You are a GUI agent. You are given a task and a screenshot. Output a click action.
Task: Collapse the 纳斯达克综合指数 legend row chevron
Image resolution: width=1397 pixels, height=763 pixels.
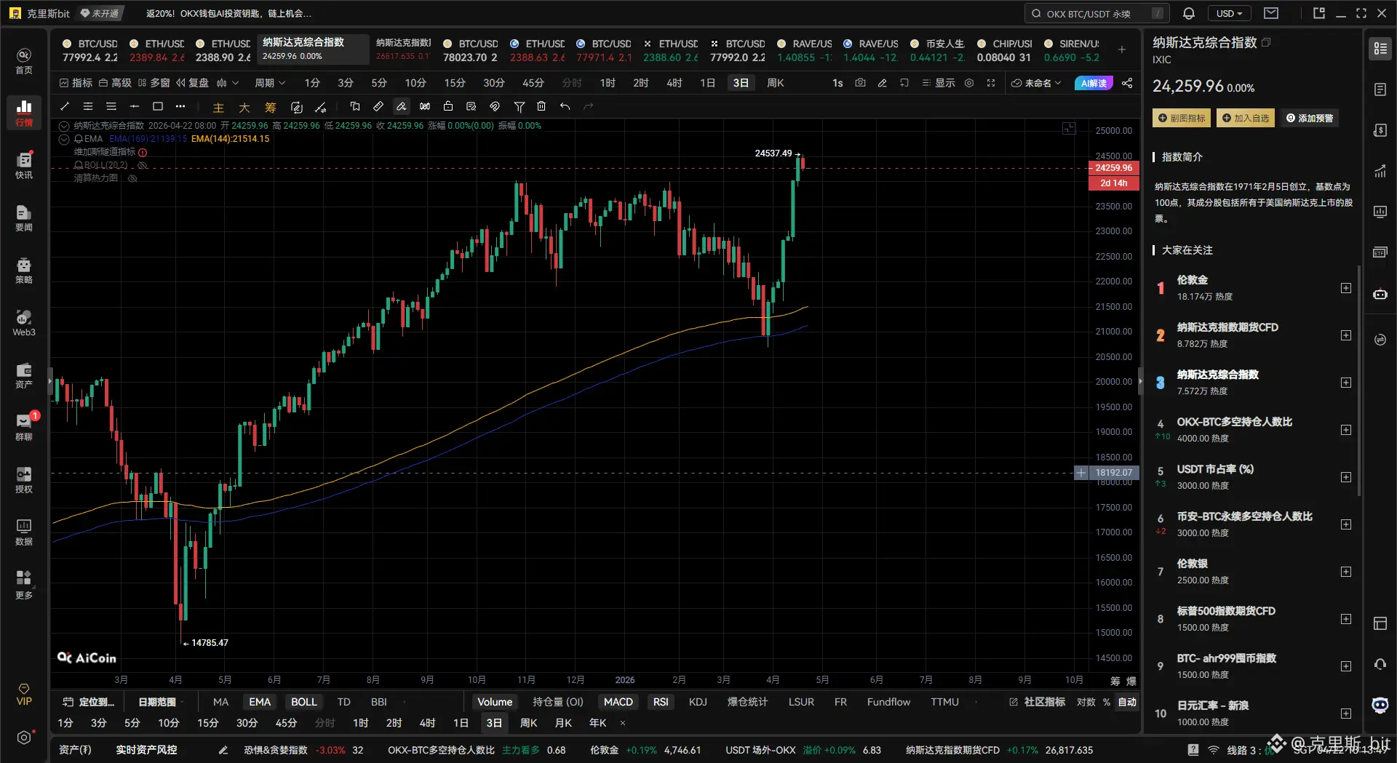(x=64, y=126)
